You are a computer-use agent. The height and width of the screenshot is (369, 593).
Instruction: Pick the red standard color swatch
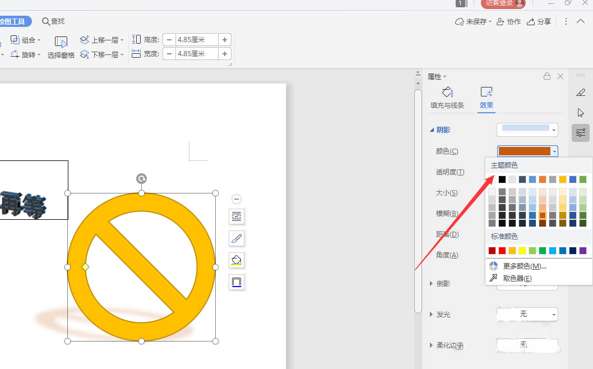[502, 251]
